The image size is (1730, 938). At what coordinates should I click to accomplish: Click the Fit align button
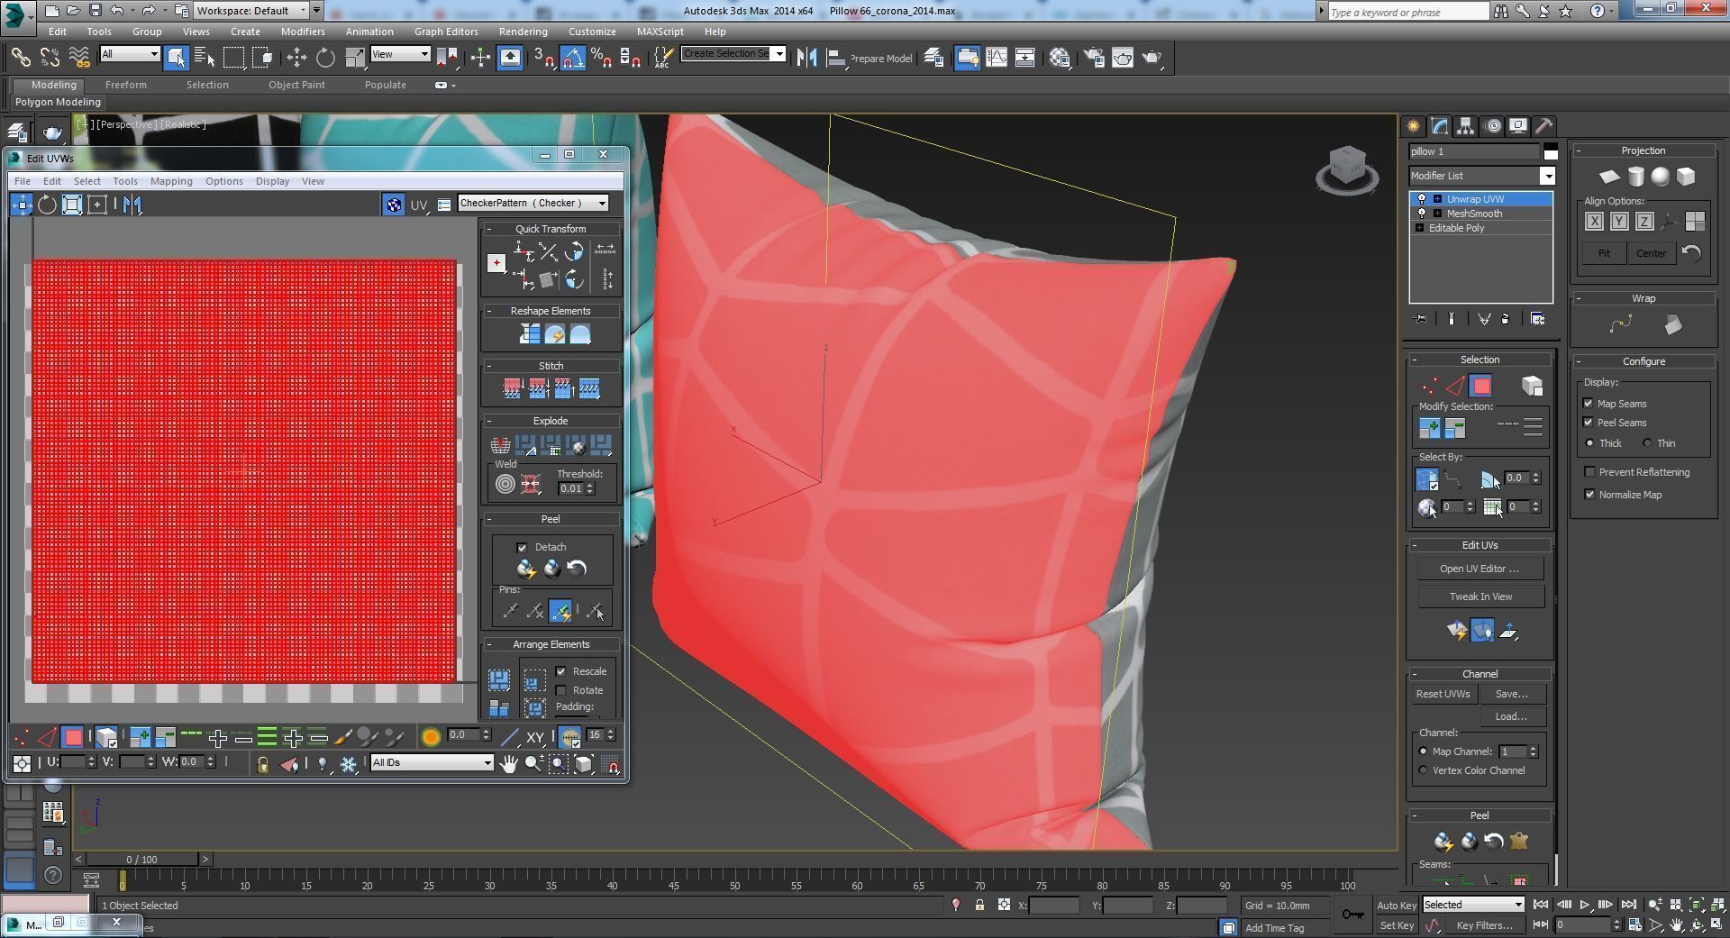[1604, 253]
